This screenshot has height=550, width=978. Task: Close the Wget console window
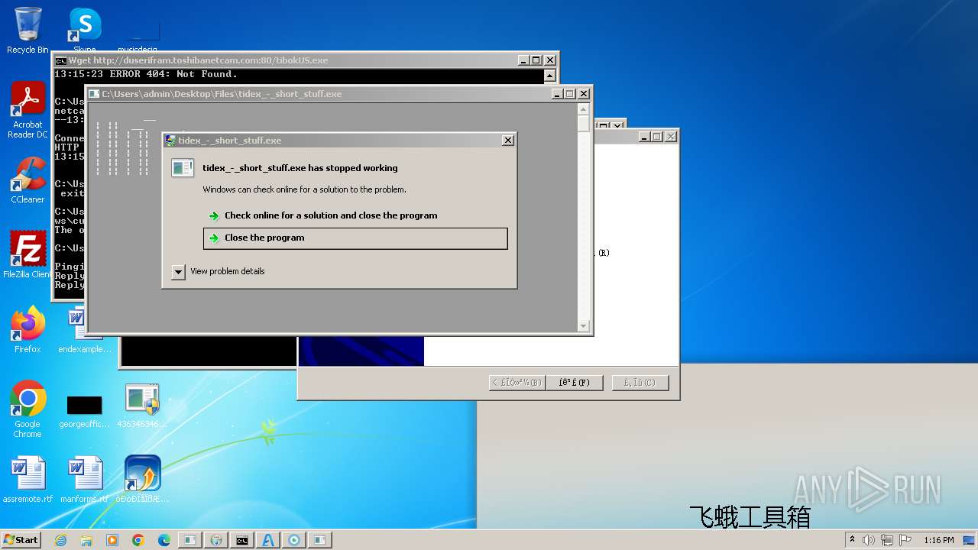tap(550, 60)
